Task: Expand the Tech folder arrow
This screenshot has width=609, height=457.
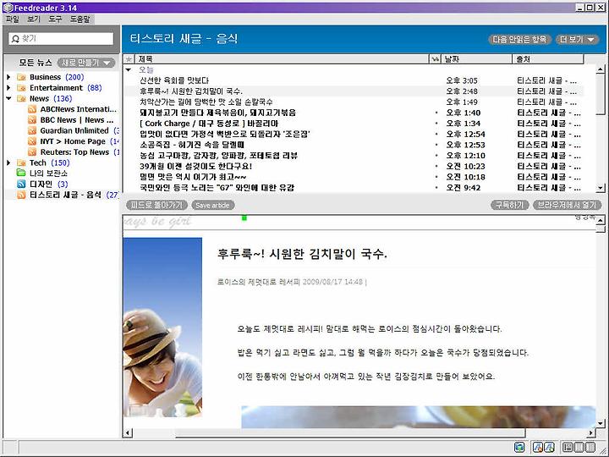Action: pos(8,162)
